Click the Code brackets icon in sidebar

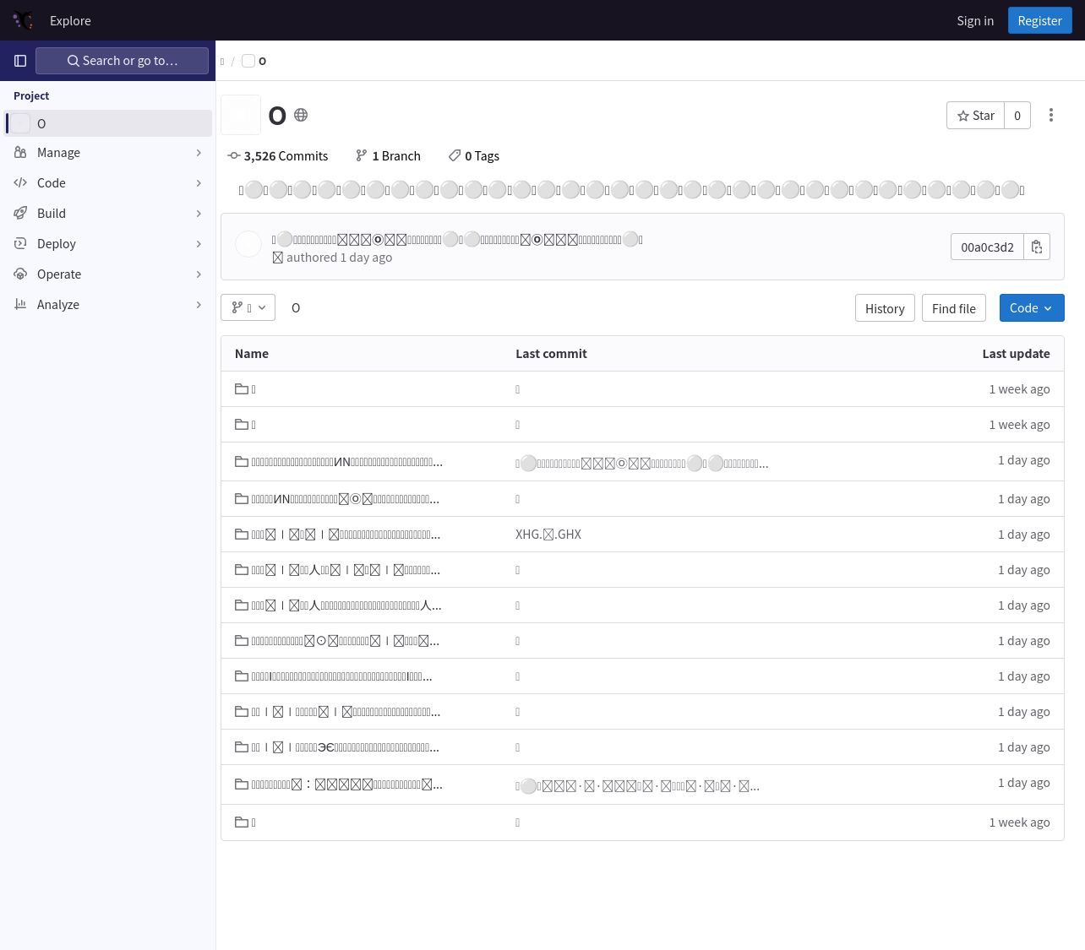[20, 183]
